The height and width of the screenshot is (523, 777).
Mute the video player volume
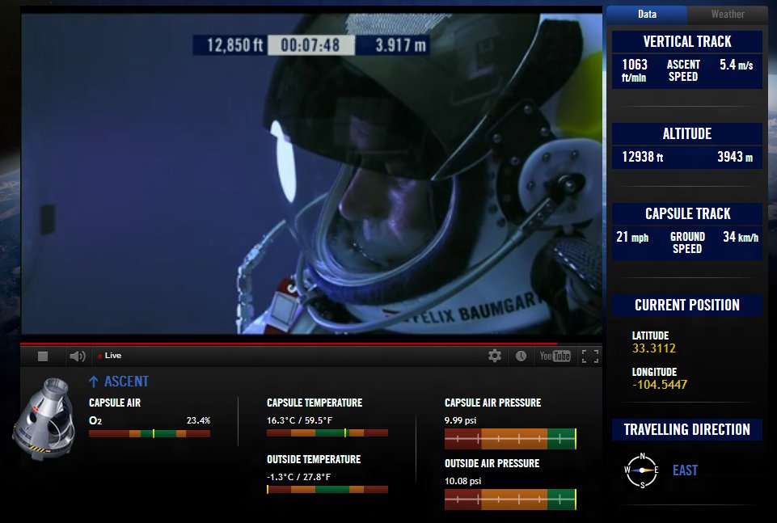click(x=77, y=356)
